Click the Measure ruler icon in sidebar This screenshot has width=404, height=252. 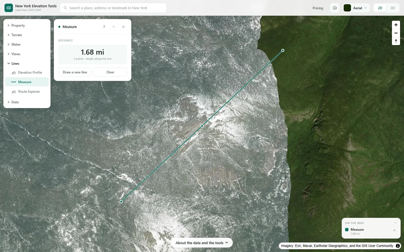tap(14, 82)
